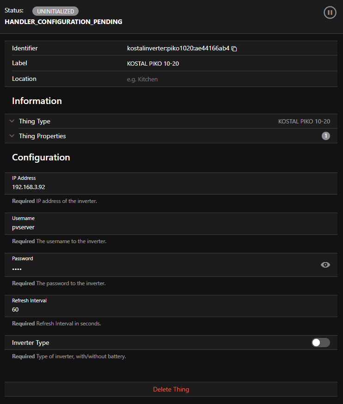Click the Label field showing KOSTAL PIKO 10-20

pos(153,64)
